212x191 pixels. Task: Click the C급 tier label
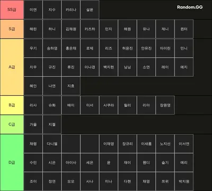[x=12, y=124]
